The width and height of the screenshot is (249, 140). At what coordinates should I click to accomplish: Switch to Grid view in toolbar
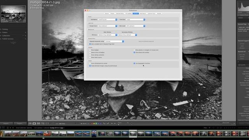pos(30,124)
